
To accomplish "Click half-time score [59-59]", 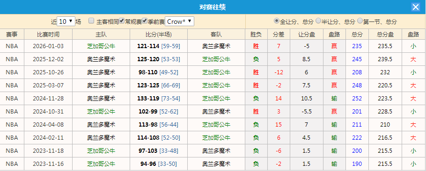I will (170, 46).
